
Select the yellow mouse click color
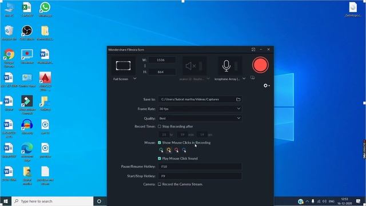pos(169,150)
